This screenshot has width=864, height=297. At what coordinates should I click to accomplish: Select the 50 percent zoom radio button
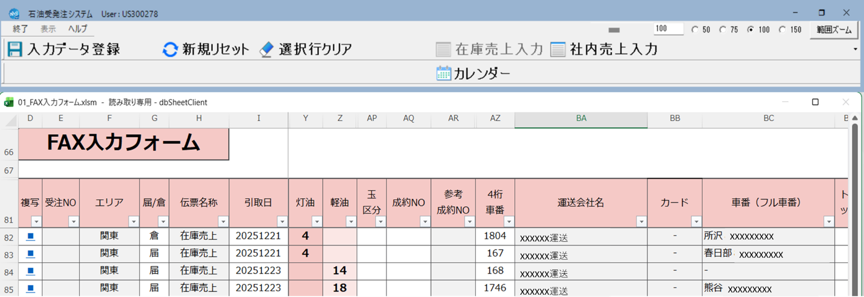click(x=695, y=30)
